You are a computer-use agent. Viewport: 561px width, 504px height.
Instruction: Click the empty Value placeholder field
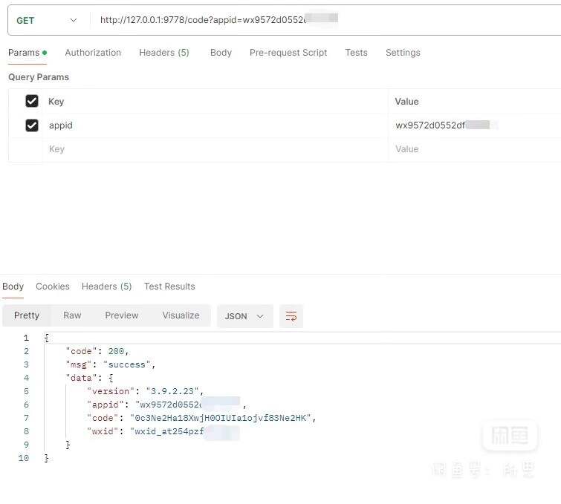click(475, 149)
